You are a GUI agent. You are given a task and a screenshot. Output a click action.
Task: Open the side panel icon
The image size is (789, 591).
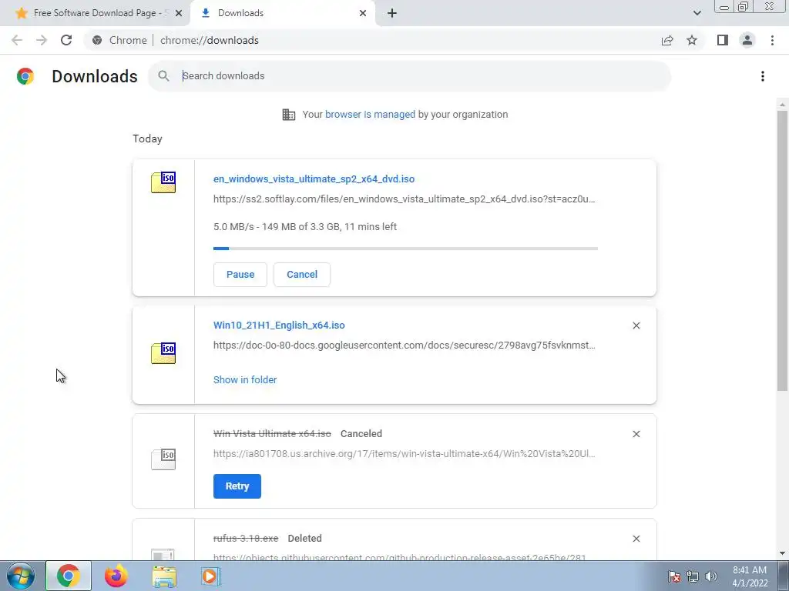click(723, 40)
